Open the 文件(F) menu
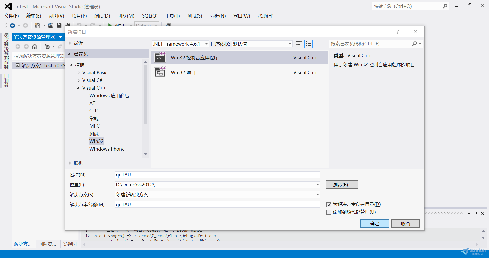 [x=11, y=16]
